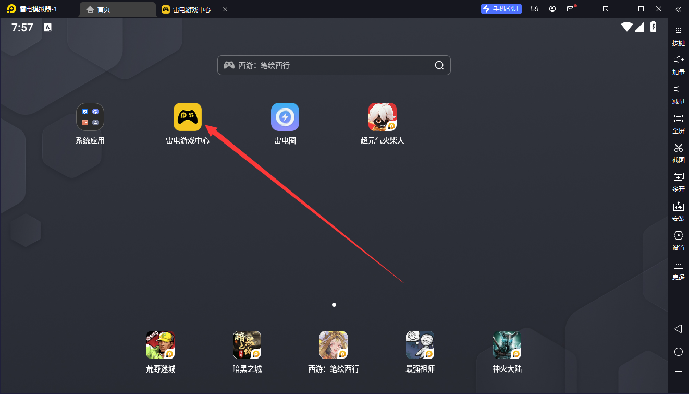Click the mobile signal strength icon

[x=639, y=27]
